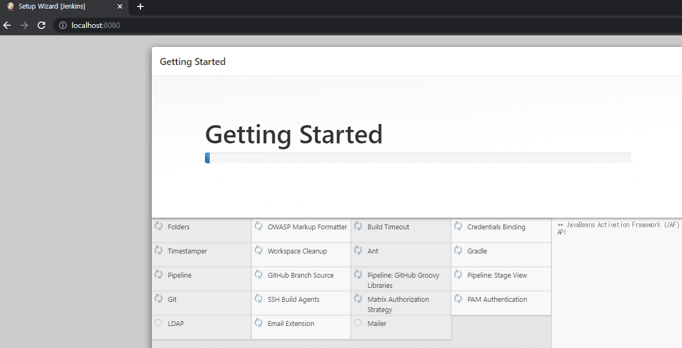
Task: Click the spinner icon beside Email Extension
Action: point(259,323)
